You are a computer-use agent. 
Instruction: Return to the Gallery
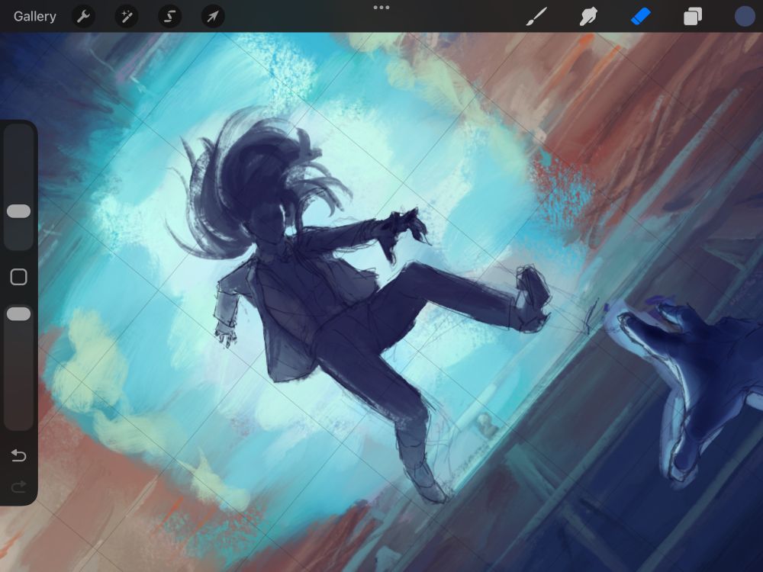click(34, 16)
